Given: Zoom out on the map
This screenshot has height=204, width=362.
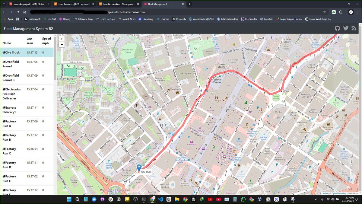Looking at the screenshot, I should pos(62,44).
